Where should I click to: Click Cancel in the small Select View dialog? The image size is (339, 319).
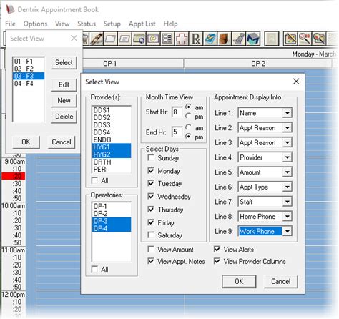tap(62, 142)
